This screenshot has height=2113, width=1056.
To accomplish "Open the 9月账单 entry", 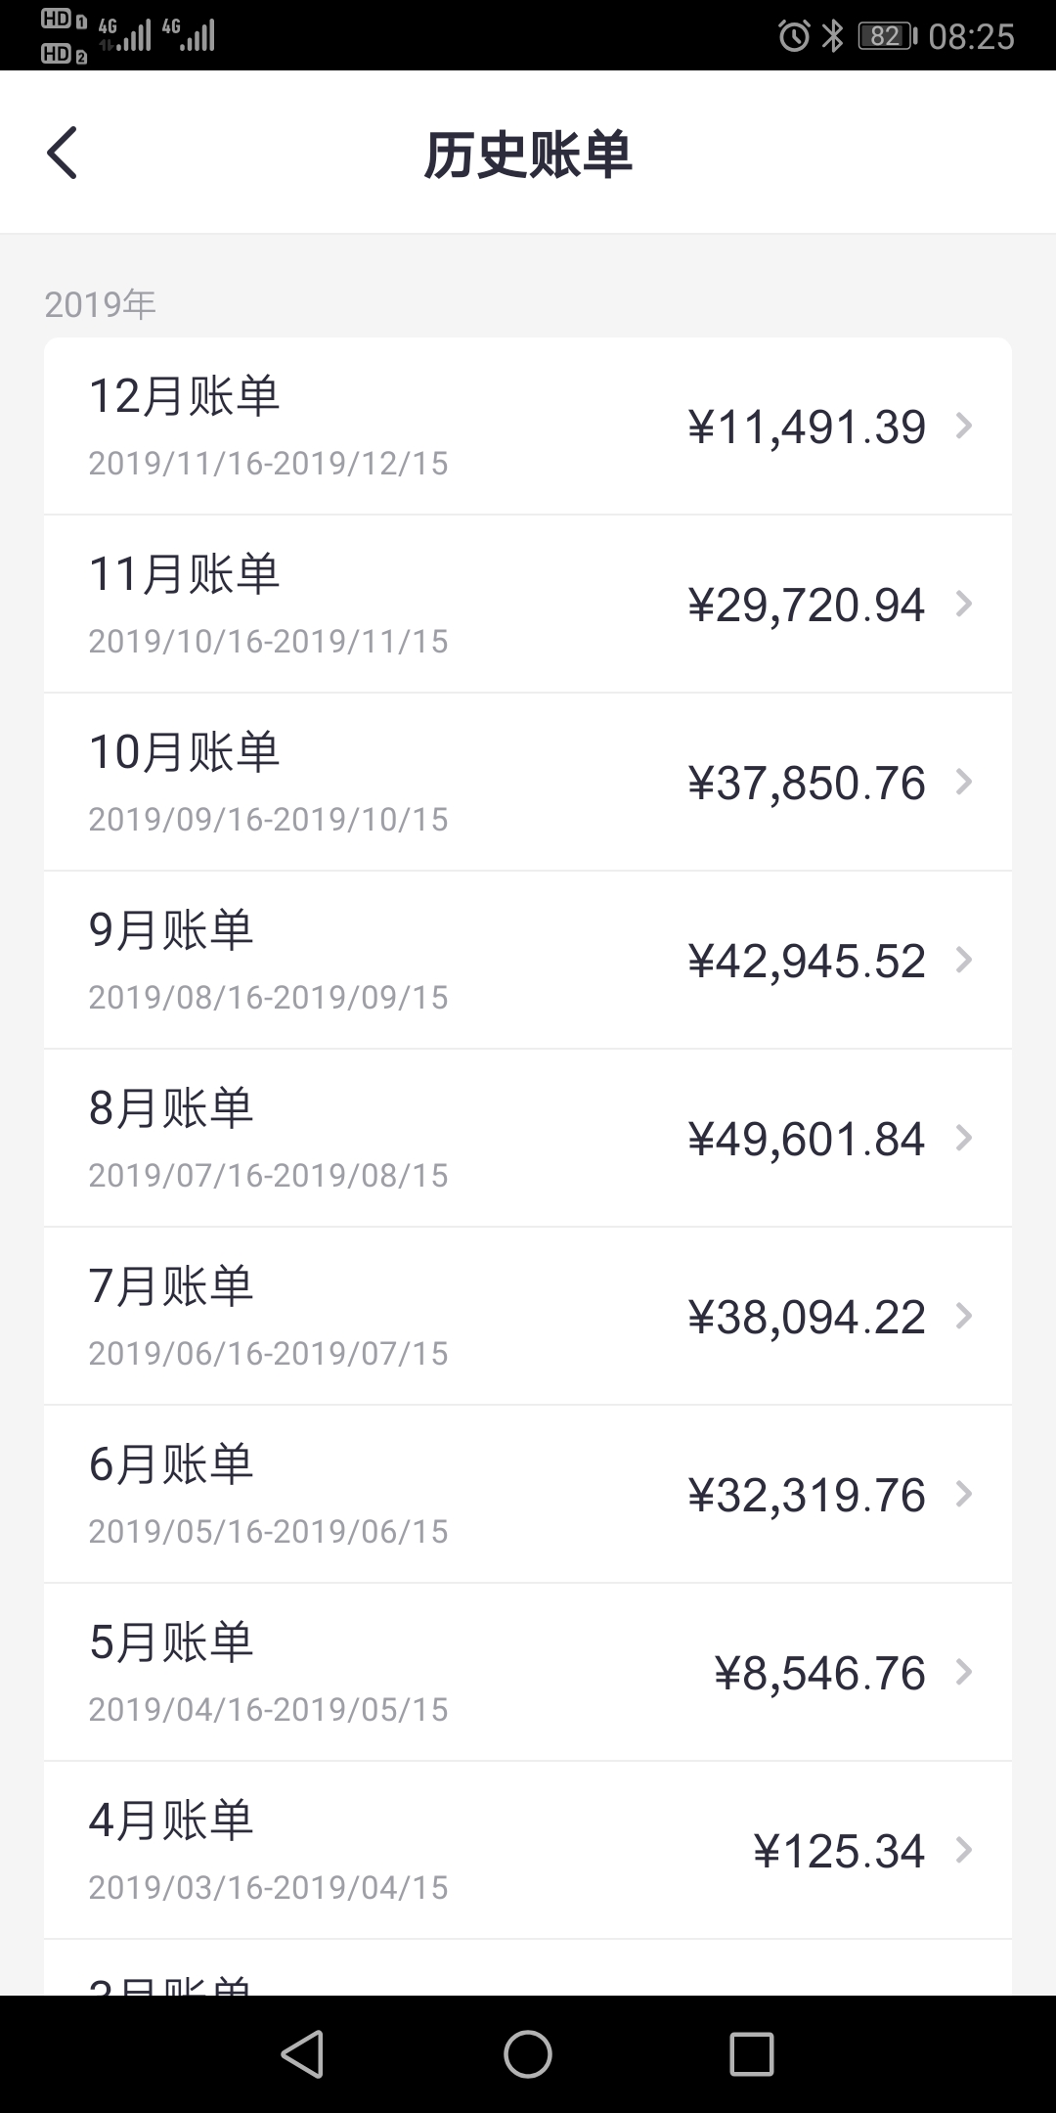I will pyautogui.click(x=528, y=960).
